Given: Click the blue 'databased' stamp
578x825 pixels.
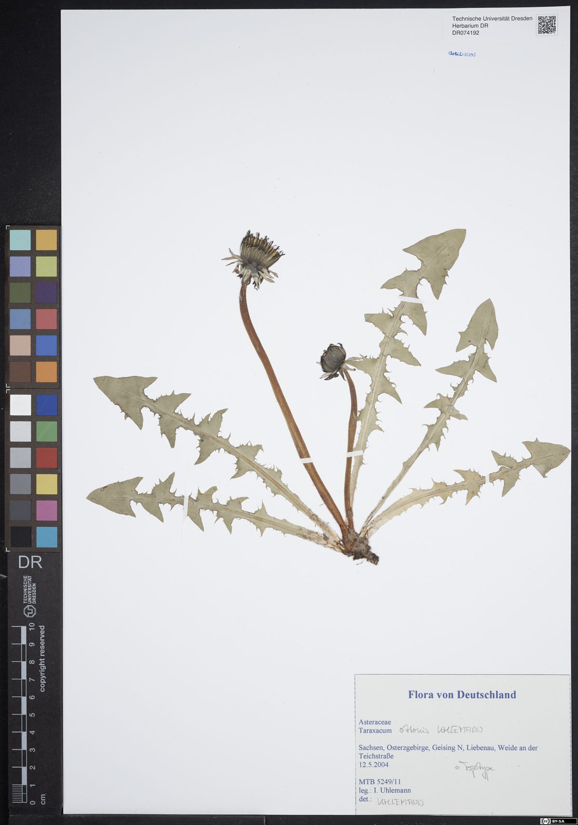Looking at the screenshot, I should pos(461,54).
